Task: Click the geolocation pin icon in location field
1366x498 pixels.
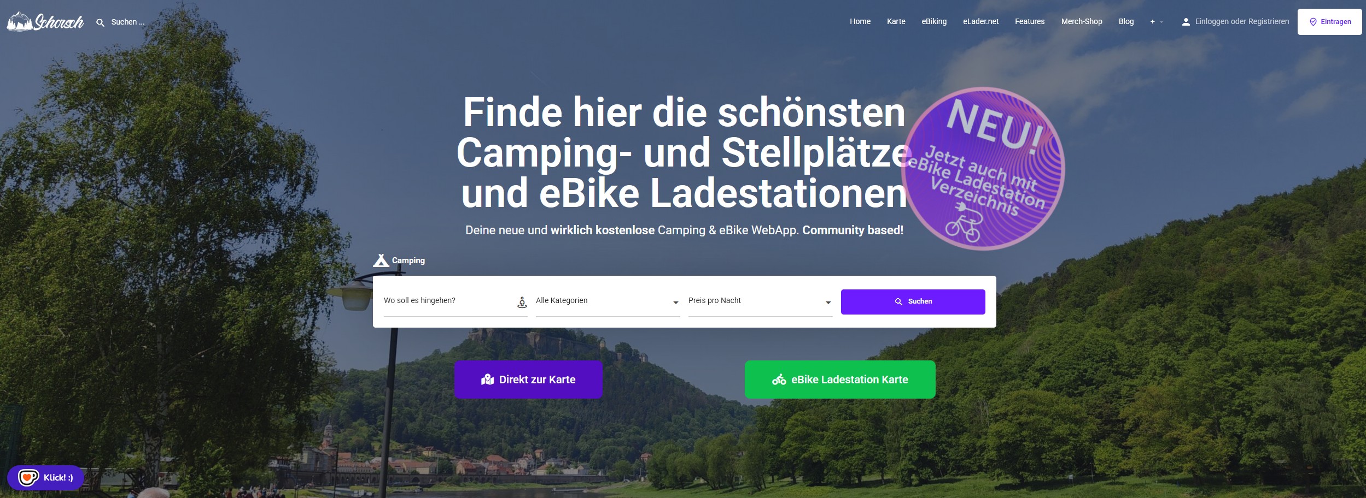Action: [x=522, y=302]
